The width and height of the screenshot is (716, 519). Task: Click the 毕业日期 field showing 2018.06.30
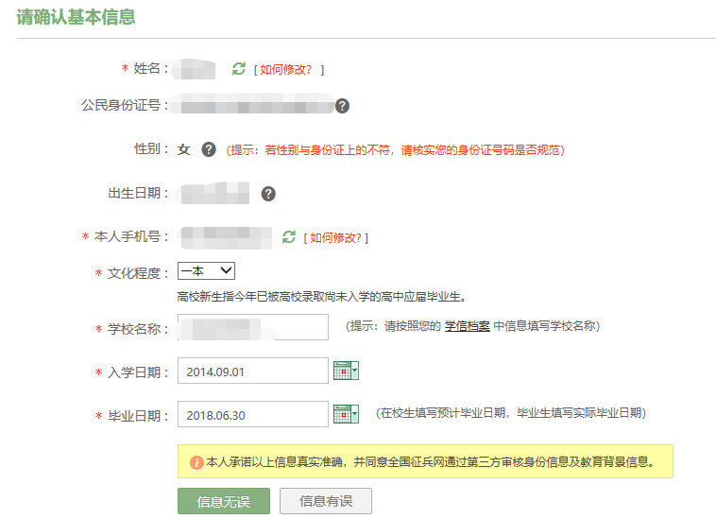pos(252,415)
